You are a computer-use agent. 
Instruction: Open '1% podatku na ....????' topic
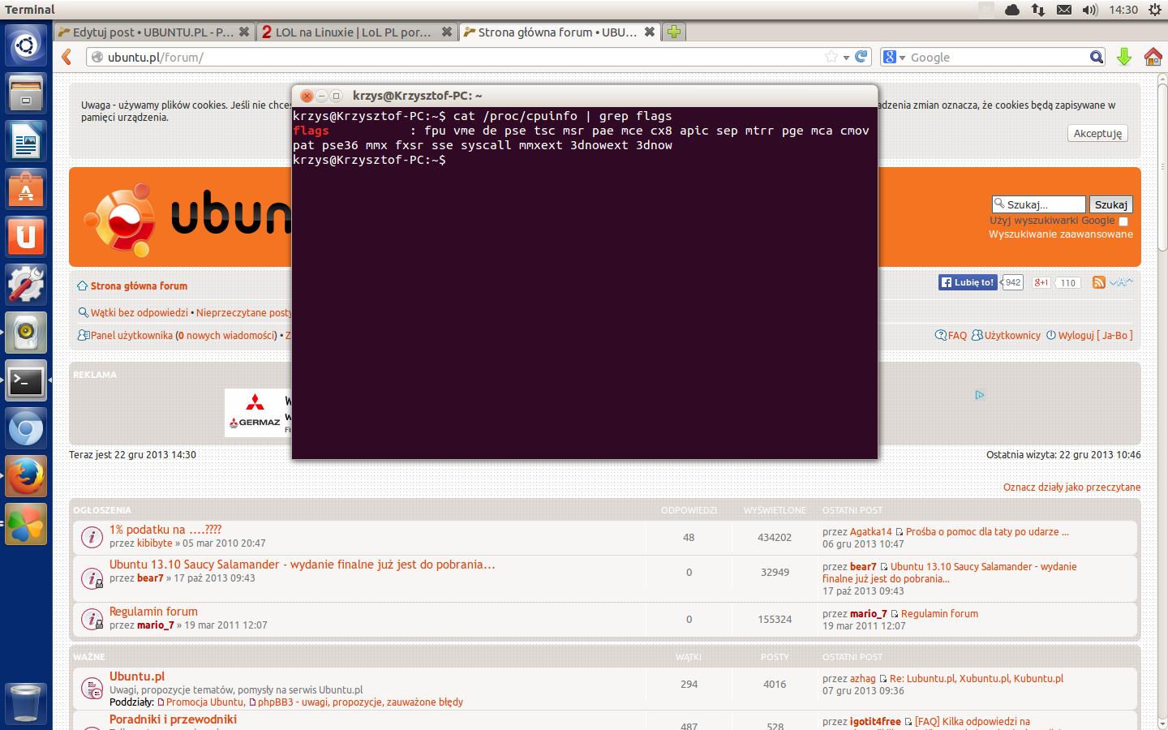[x=165, y=530]
